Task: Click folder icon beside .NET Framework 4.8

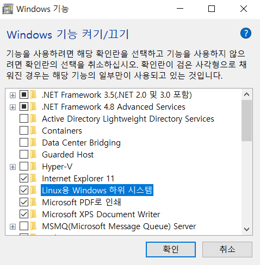Action: (x=33, y=107)
